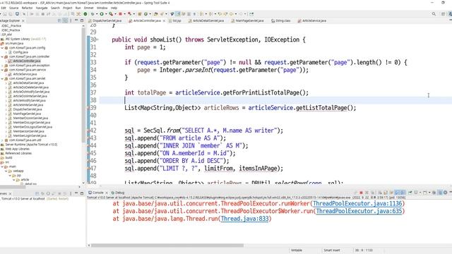Click the green Run launch icon in toolbar
This screenshot has width=452, height=254.
point(102,14)
